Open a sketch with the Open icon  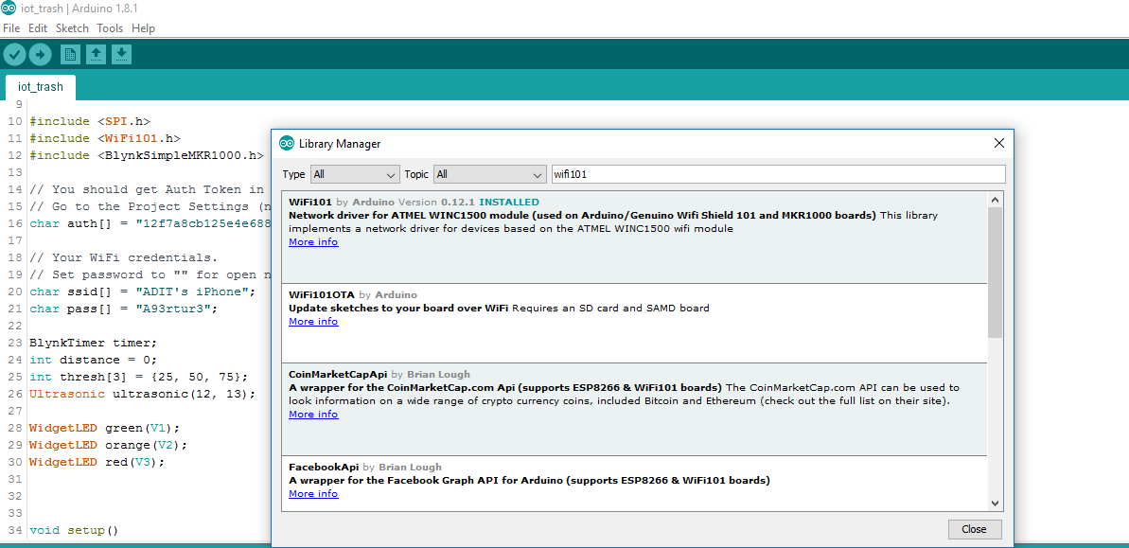(x=96, y=54)
